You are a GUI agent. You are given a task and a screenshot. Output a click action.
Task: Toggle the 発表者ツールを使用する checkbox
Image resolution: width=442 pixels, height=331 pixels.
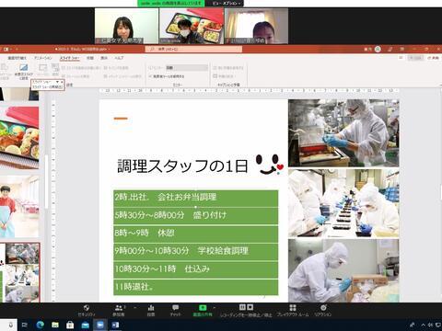(x=150, y=76)
